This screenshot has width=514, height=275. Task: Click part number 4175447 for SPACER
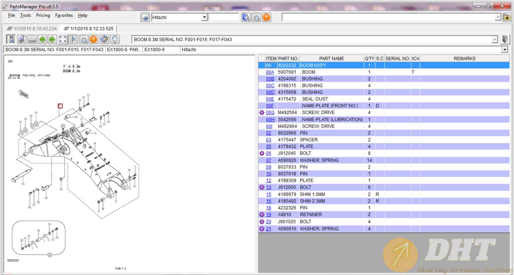coord(286,140)
